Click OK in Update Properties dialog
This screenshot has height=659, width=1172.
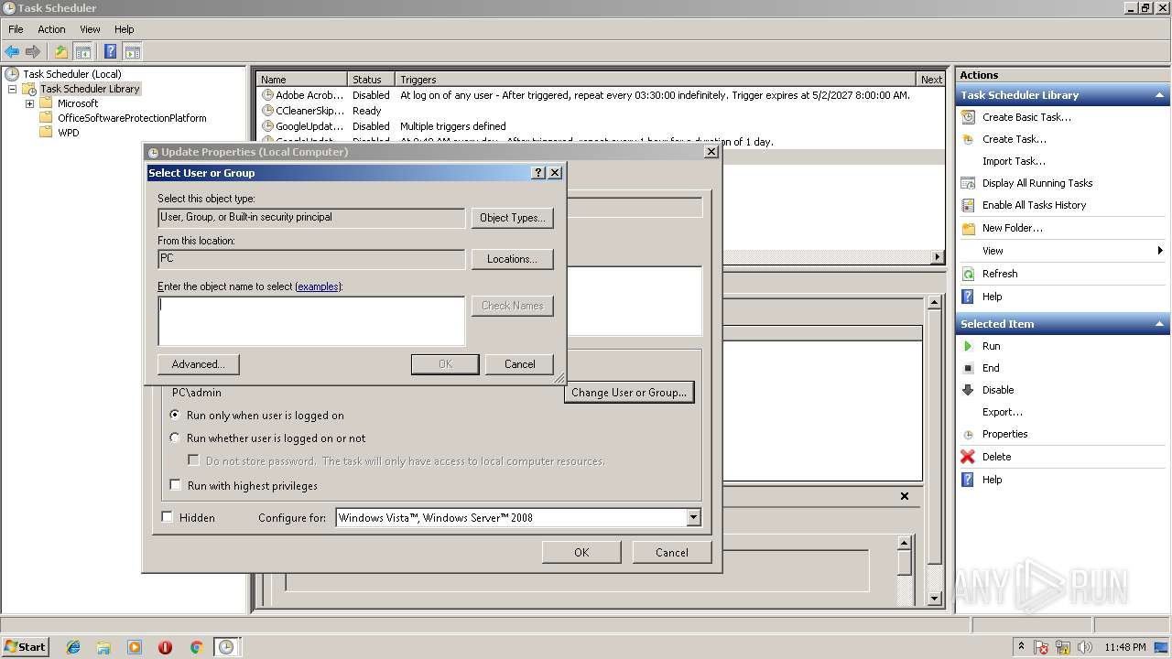click(x=581, y=553)
